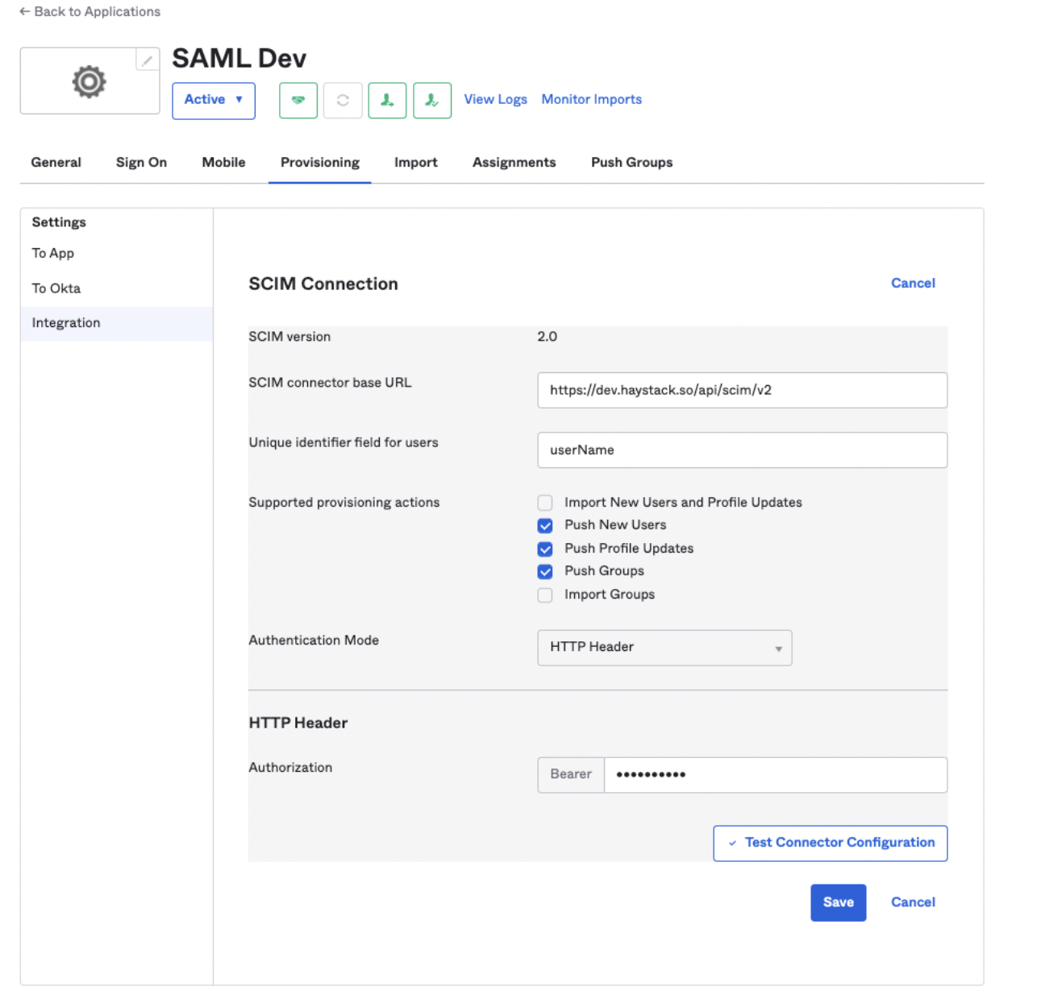Click the grey circular-arrows refresh icon button
Image resolution: width=1037 pixels, height=999 pixels.
click(x=343, y=101)
